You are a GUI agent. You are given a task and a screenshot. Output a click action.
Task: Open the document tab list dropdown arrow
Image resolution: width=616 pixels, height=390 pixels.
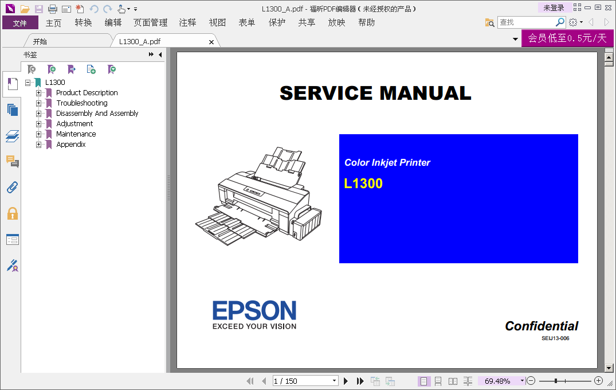point(515,39)
